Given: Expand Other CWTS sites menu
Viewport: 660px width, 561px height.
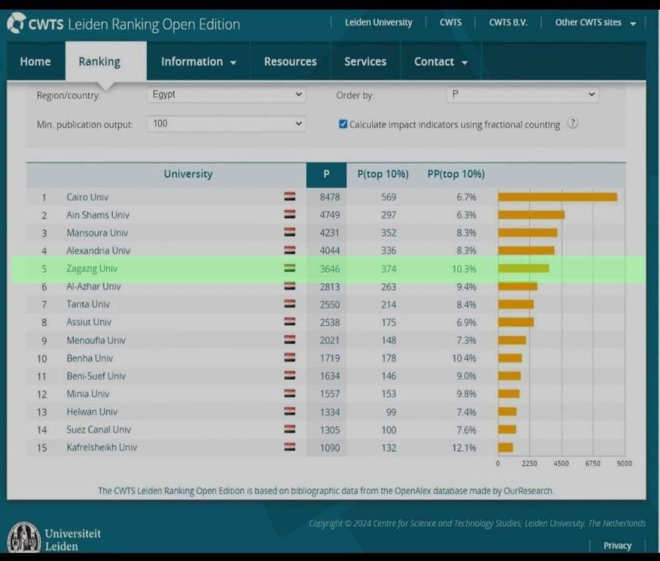Looking at the screenshot, I should (595, 23).
